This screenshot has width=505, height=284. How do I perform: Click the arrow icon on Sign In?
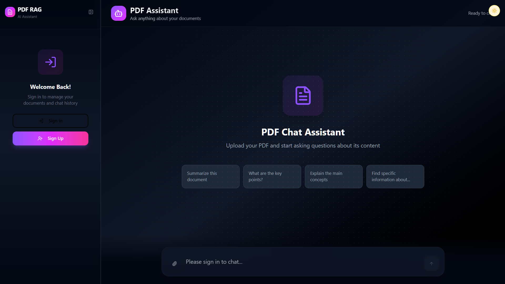click(x=41, y=121)
